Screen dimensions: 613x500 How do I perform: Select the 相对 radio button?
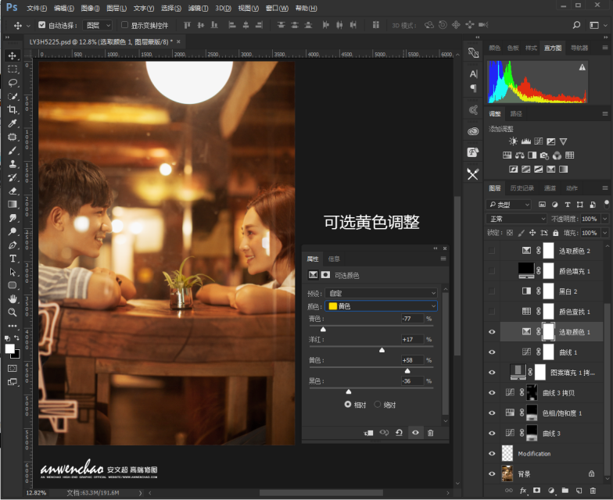(x=347, y=405)
